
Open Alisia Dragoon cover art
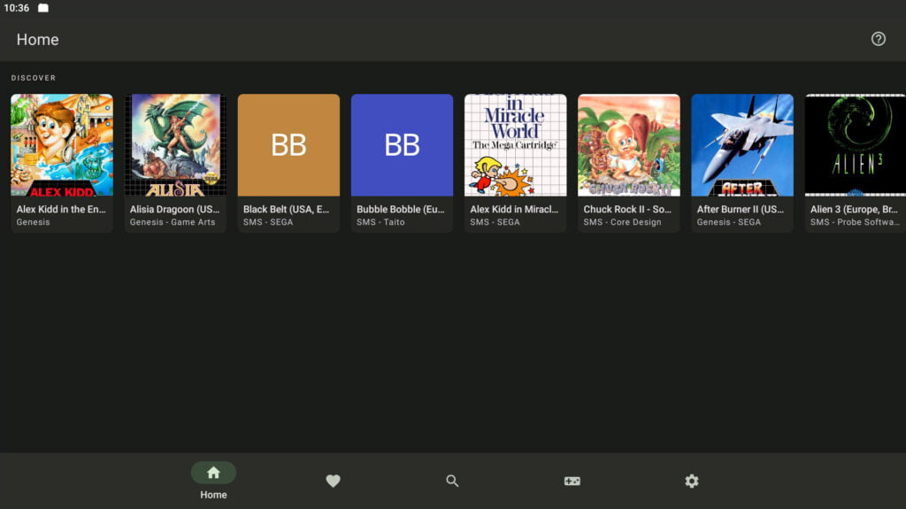click(x=175, y=144)
